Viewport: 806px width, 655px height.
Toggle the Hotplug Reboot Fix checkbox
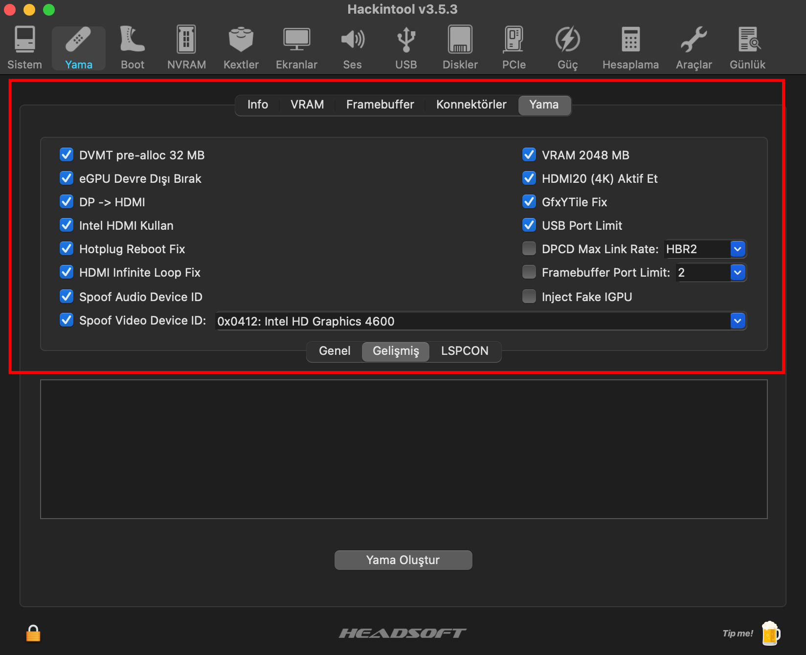[x=67, y=249]
